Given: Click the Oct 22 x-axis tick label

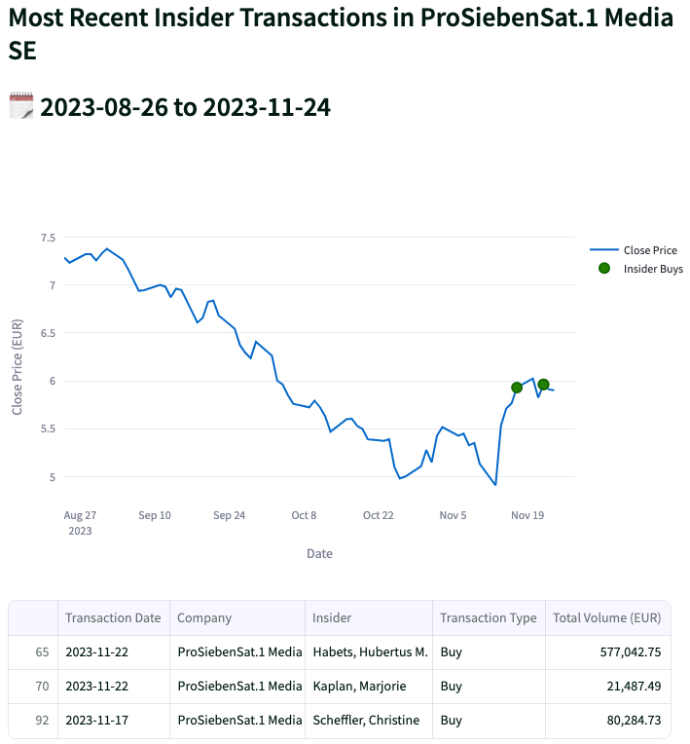Looking at the screenshot, I should point(378,515).
